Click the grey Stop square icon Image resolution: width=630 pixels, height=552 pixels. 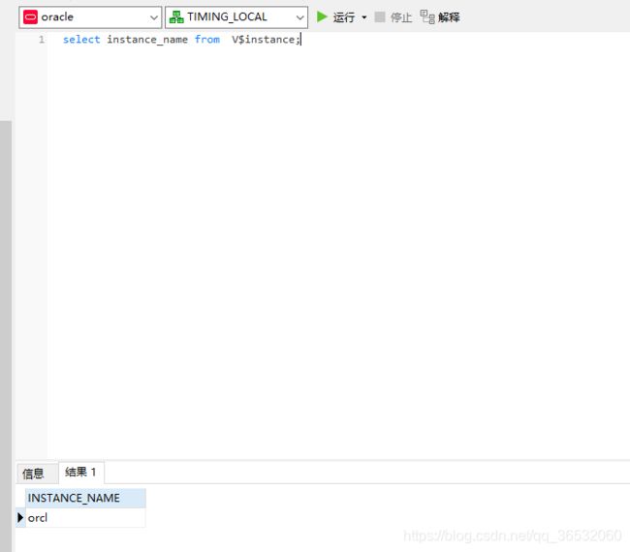pyautogui.click(x=380, y=16)
